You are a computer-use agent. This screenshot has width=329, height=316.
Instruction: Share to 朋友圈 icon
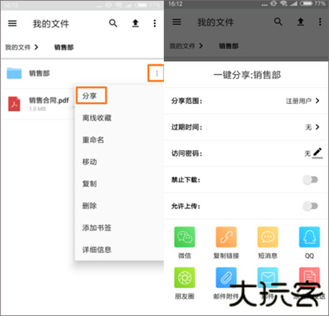point(185,278)
